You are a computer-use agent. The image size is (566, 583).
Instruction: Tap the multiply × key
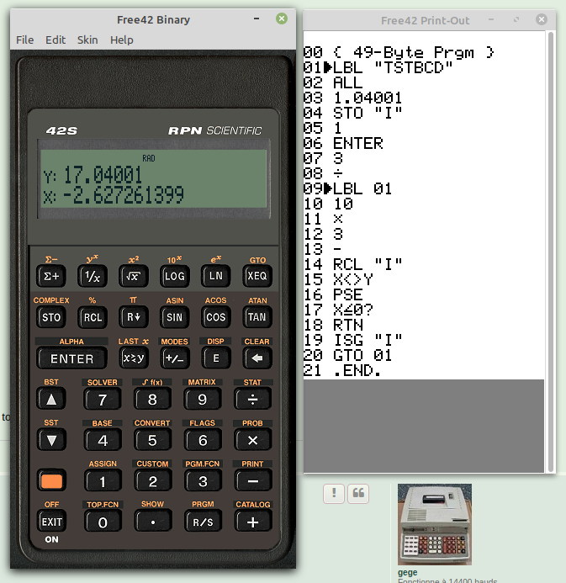pos(252,440)
